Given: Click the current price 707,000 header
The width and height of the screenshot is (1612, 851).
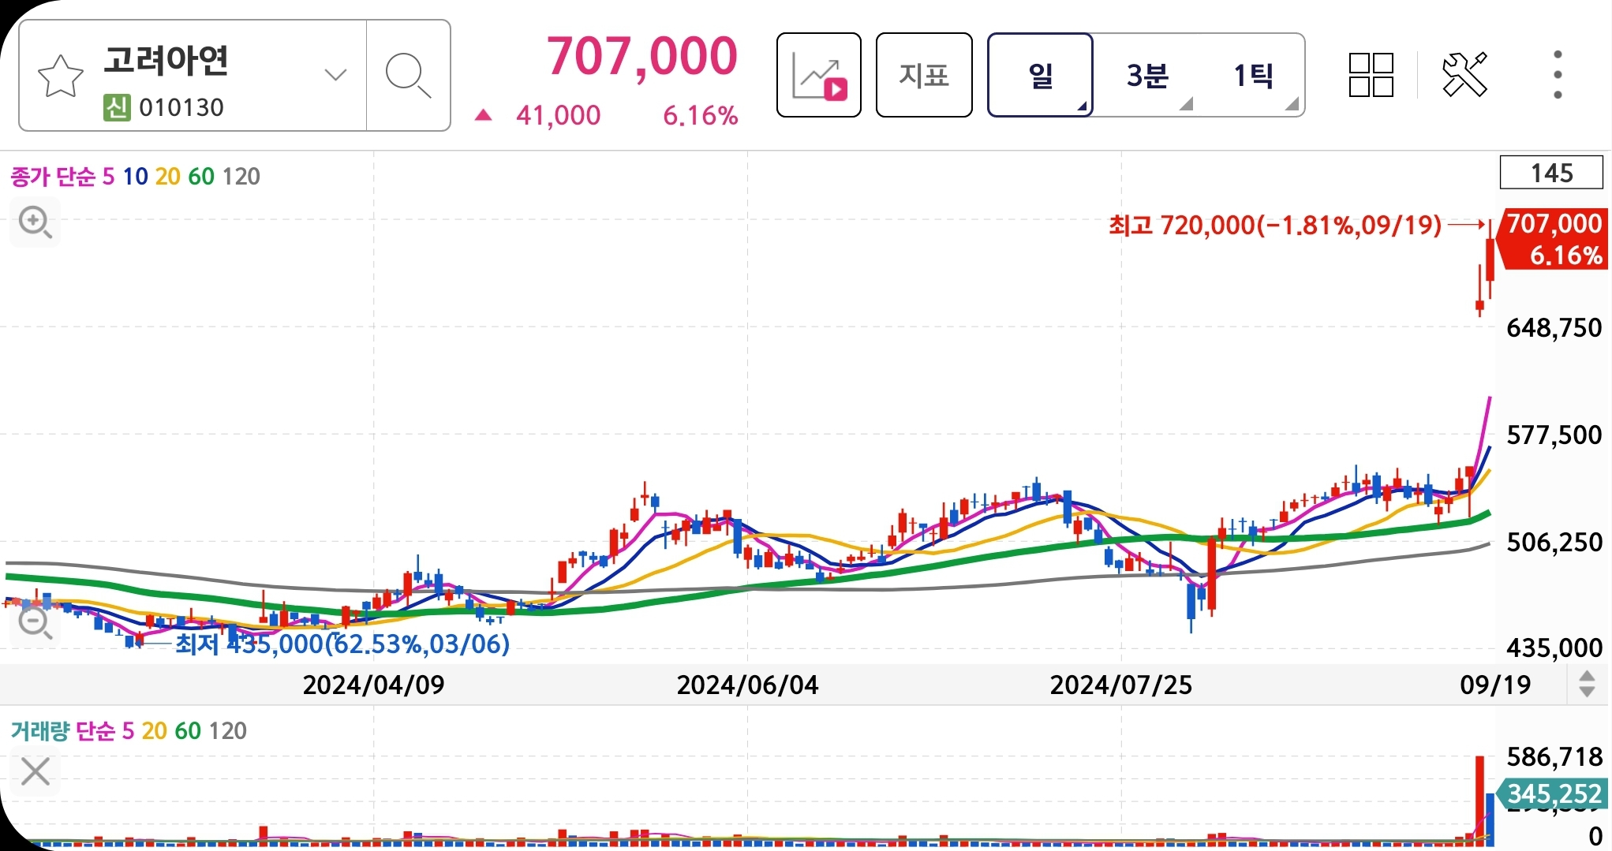Looking at the screenshot, I should tap(642, 57).
